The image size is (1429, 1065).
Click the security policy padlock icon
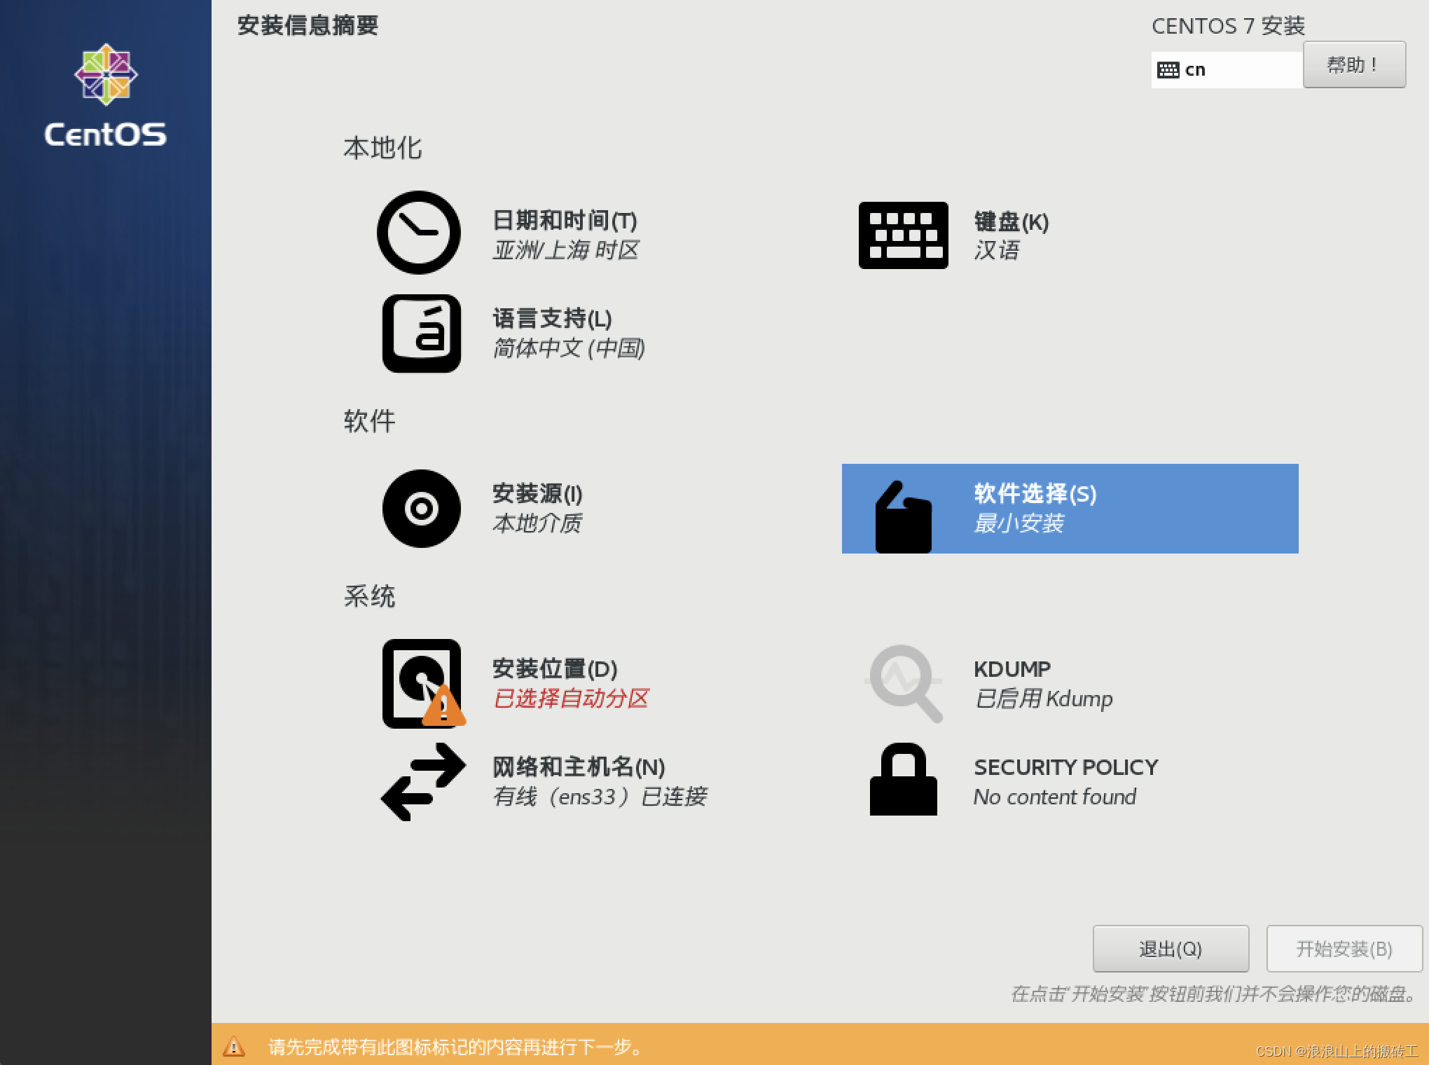point(903,780)
